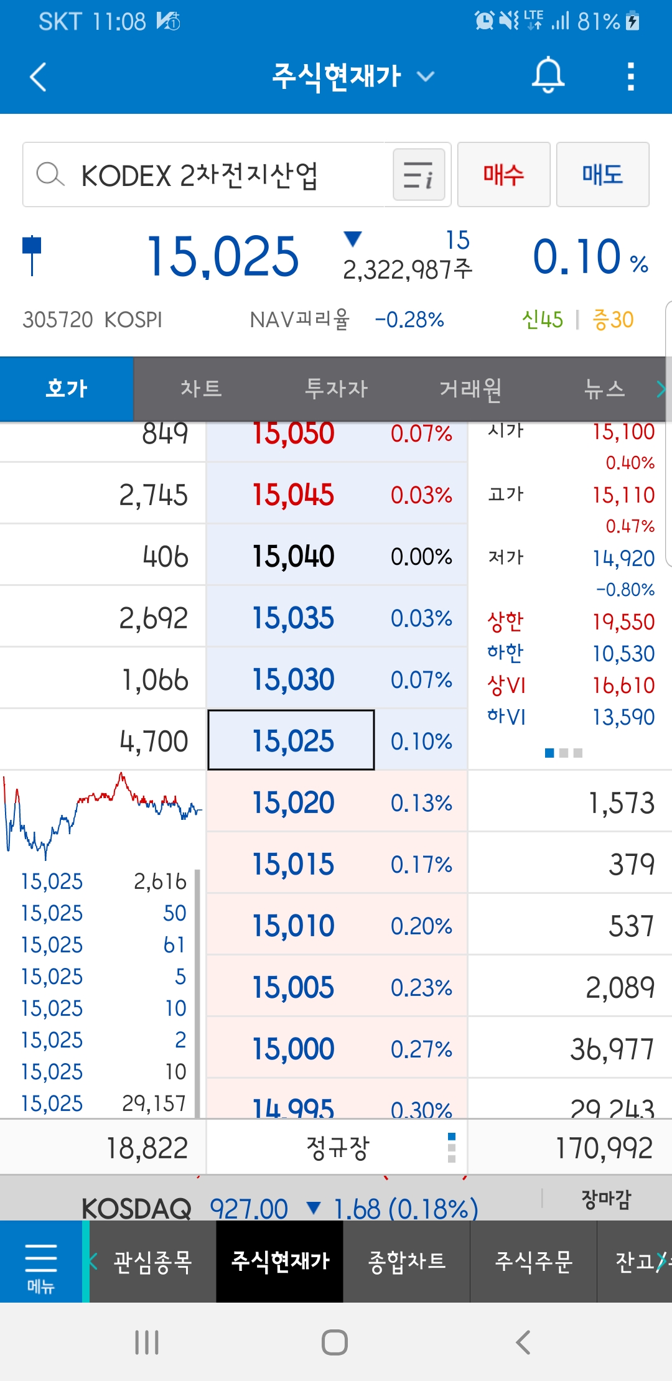Open the hamburger 메뉴 button

tap(41, 1261)
